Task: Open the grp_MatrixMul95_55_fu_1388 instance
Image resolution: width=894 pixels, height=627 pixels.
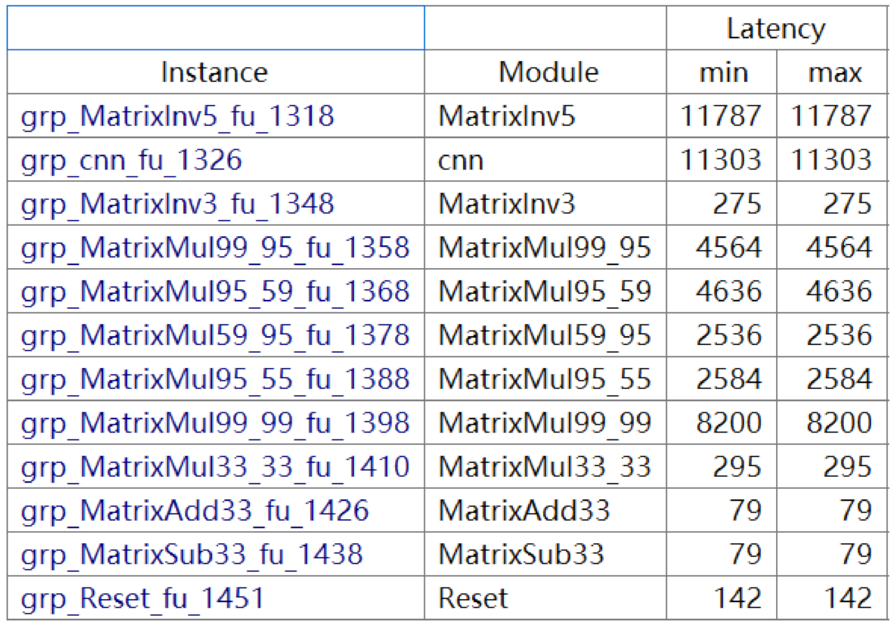Action: pyautogui.click(x=215, y=379)
